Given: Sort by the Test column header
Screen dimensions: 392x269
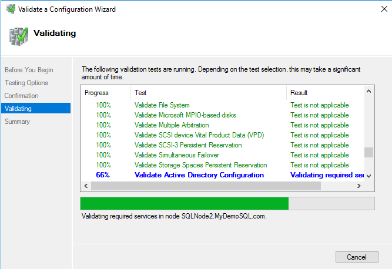Looking at the screenshot, I should (141, 93).
